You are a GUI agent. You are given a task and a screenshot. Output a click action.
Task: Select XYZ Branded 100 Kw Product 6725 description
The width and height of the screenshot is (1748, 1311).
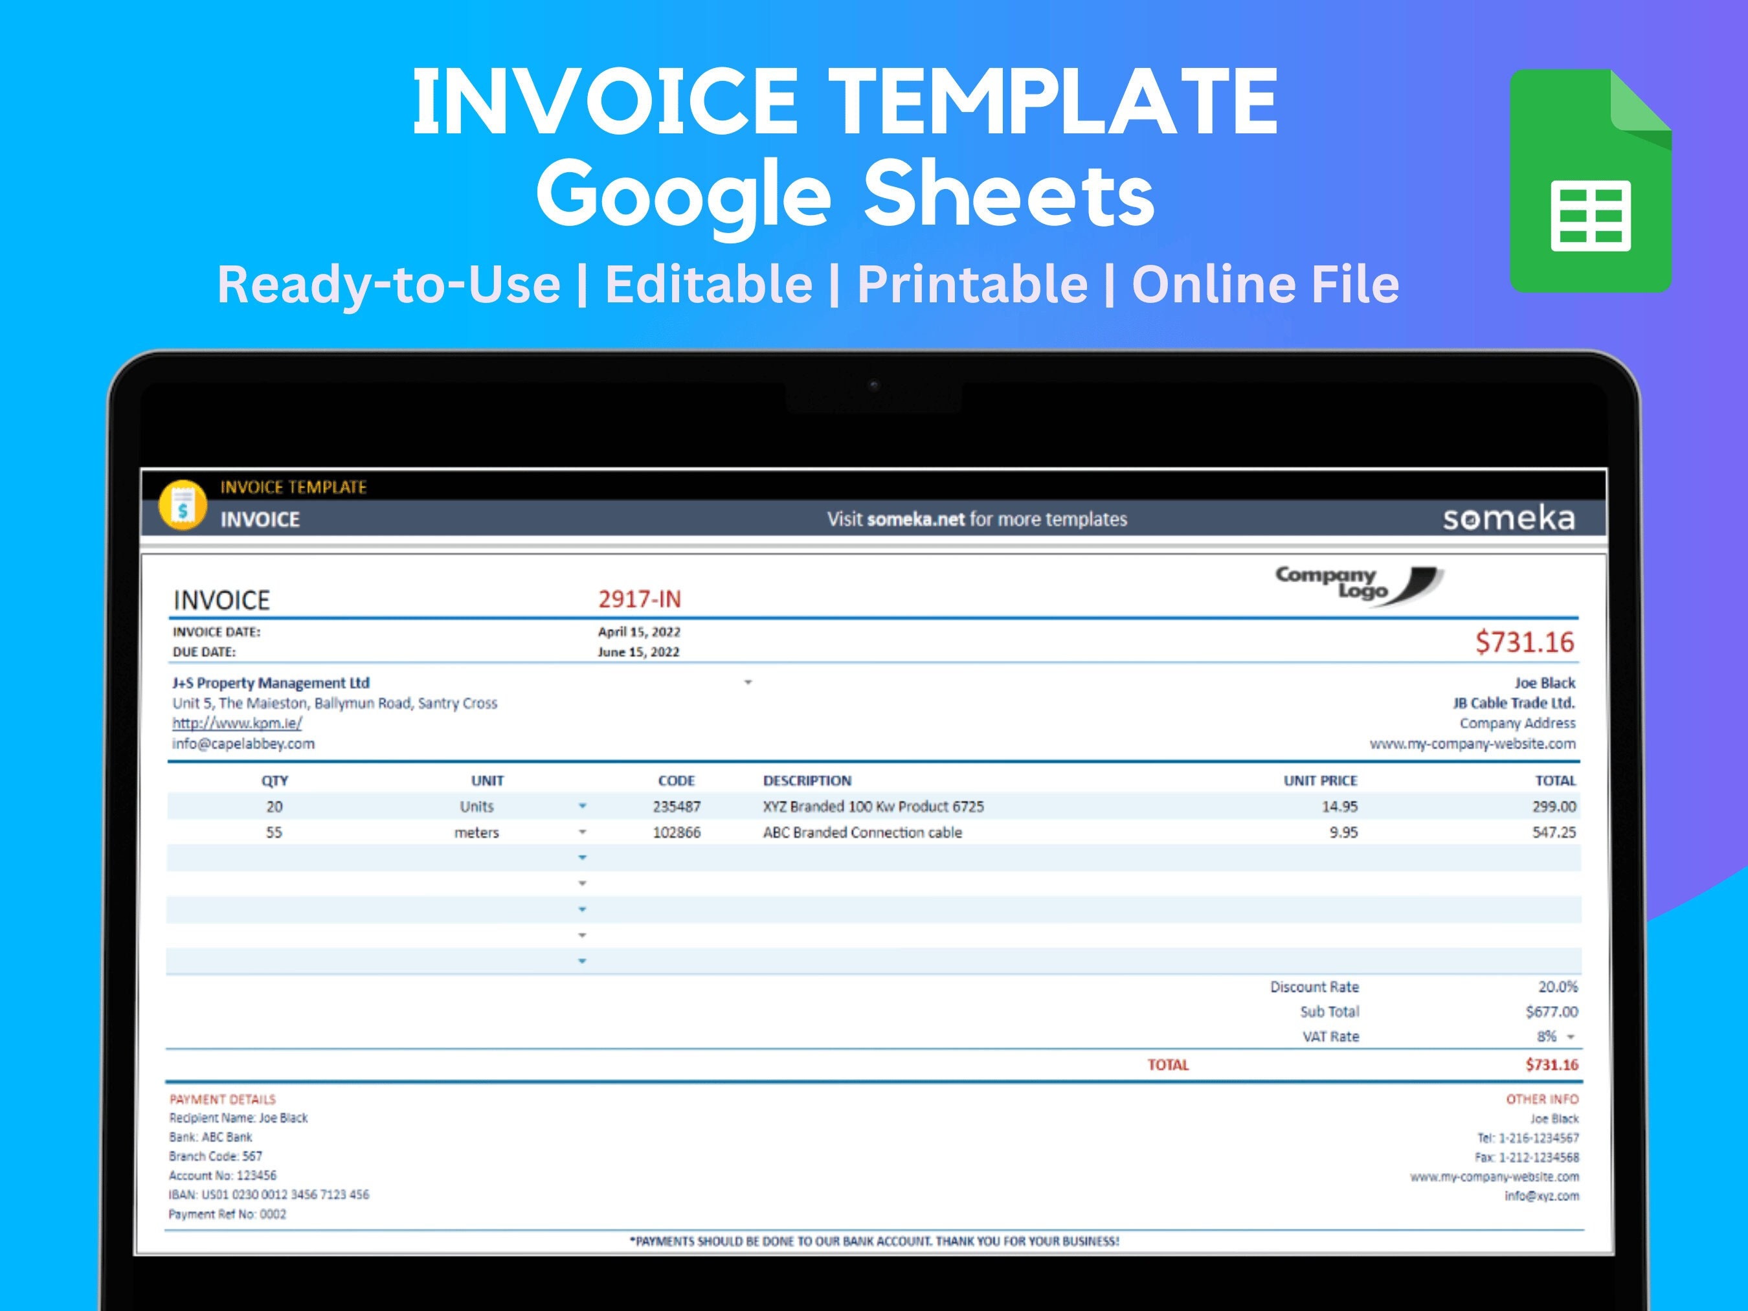click(873, 807)
